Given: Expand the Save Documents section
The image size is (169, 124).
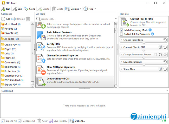Looking at the screenshot, I should click(x=121, y=62).
